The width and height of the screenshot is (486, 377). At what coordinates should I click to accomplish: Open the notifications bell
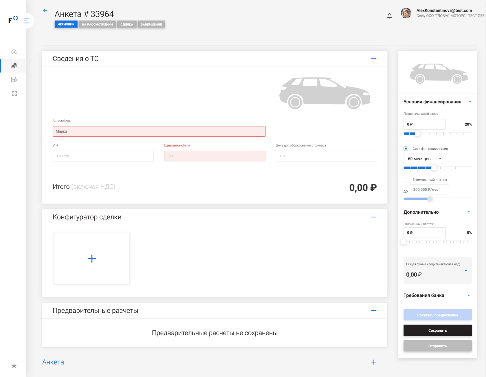pos(389,16)
